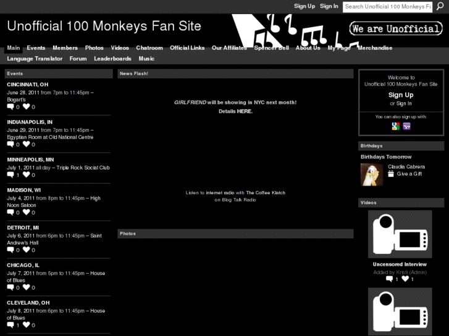Open the Photos navigation item
The height and width of the screenshot is (336, 449).
click(x=94, y=47)
